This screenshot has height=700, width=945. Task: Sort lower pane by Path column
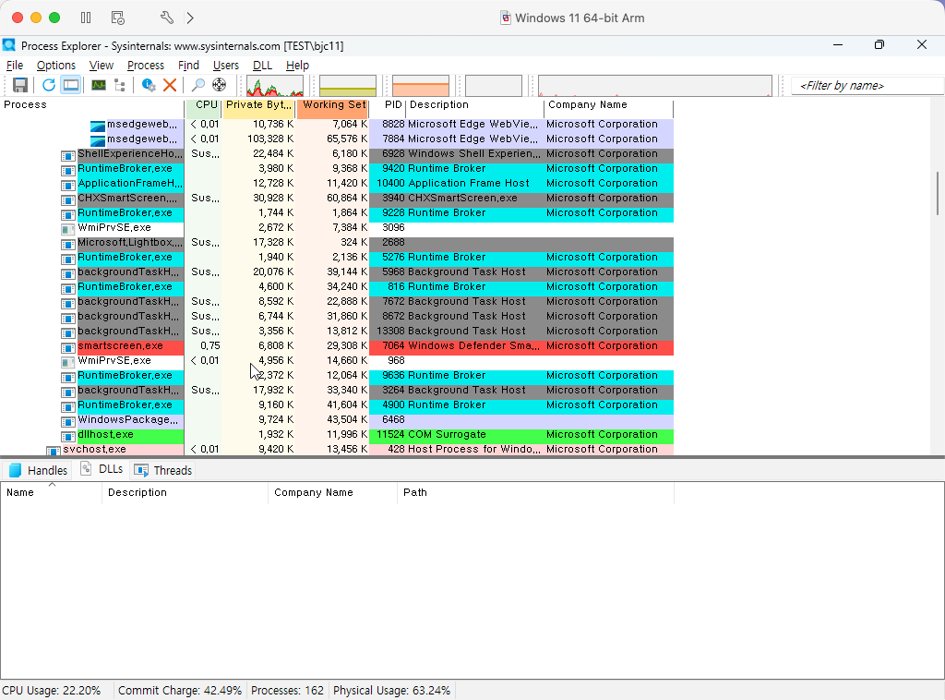[536, 492]
